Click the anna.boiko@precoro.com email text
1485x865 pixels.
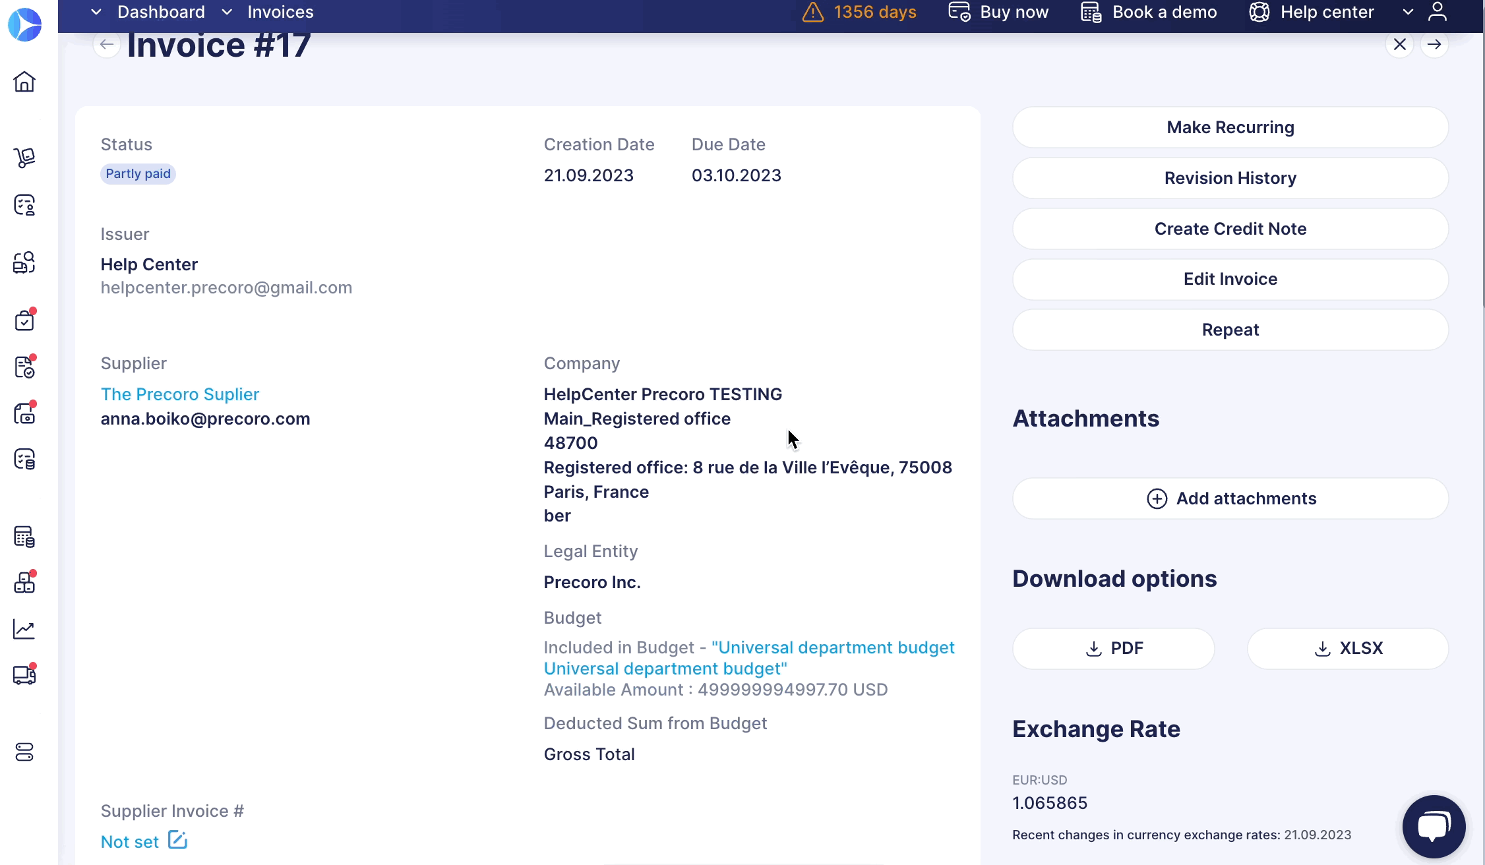[x=205, y=419]
